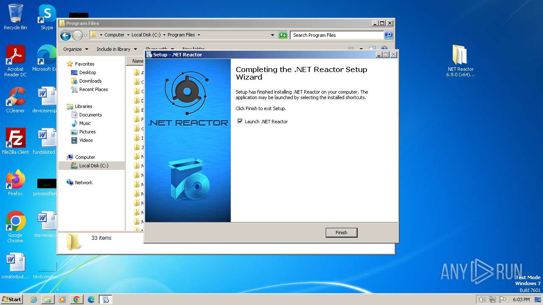The width and height of the screenshot is (543, 305).
Task: Select Recent Places in navigation pane
Action: [93, 89]
